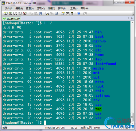Click the greyed Reconnect toolbar icon
136x131 pixels.
click(20, 13)
